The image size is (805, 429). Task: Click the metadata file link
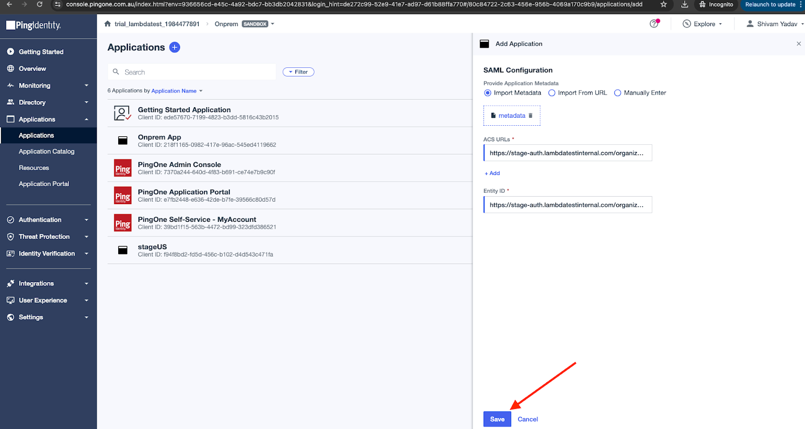(512, 116)
